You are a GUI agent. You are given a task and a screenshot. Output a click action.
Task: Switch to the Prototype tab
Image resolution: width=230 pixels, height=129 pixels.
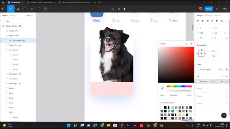coord(208,15)
